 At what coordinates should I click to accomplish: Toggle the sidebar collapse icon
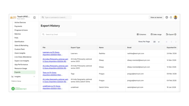tap(34, 17)
